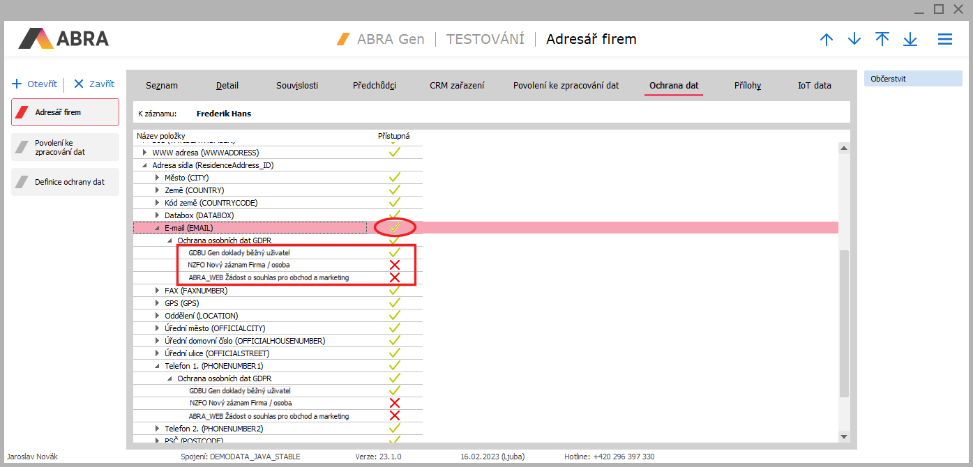Open the CRM zařazení tab
This screenshot has width=973, height=467.
pos(457,86)
